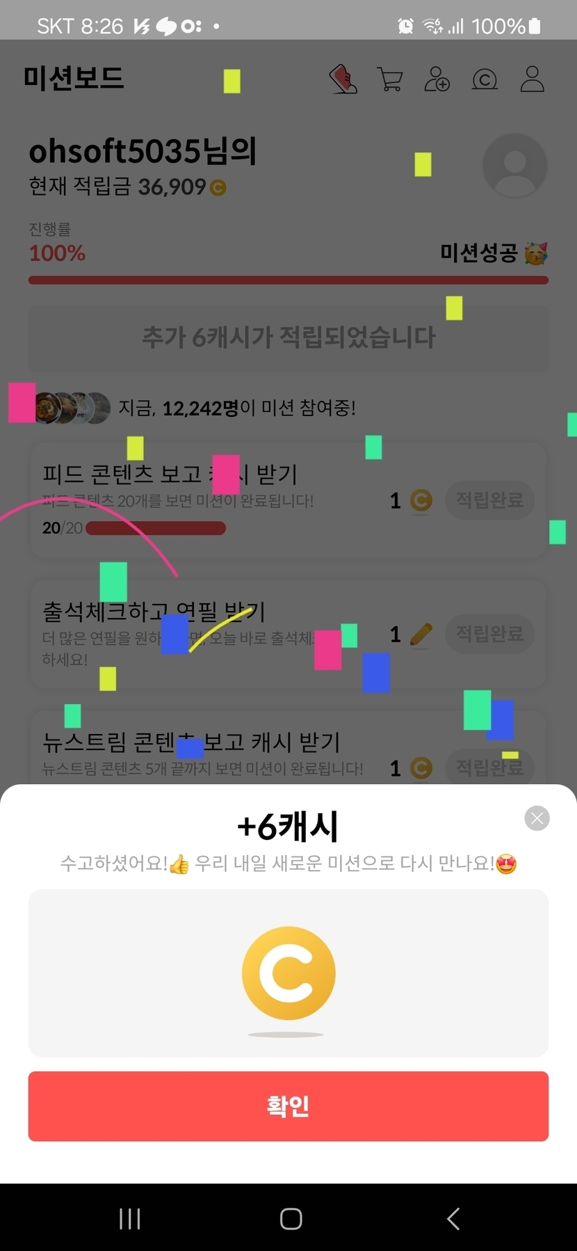
Task: Tap the red sneaker icon in header
Action: click(x=343, y=79)
